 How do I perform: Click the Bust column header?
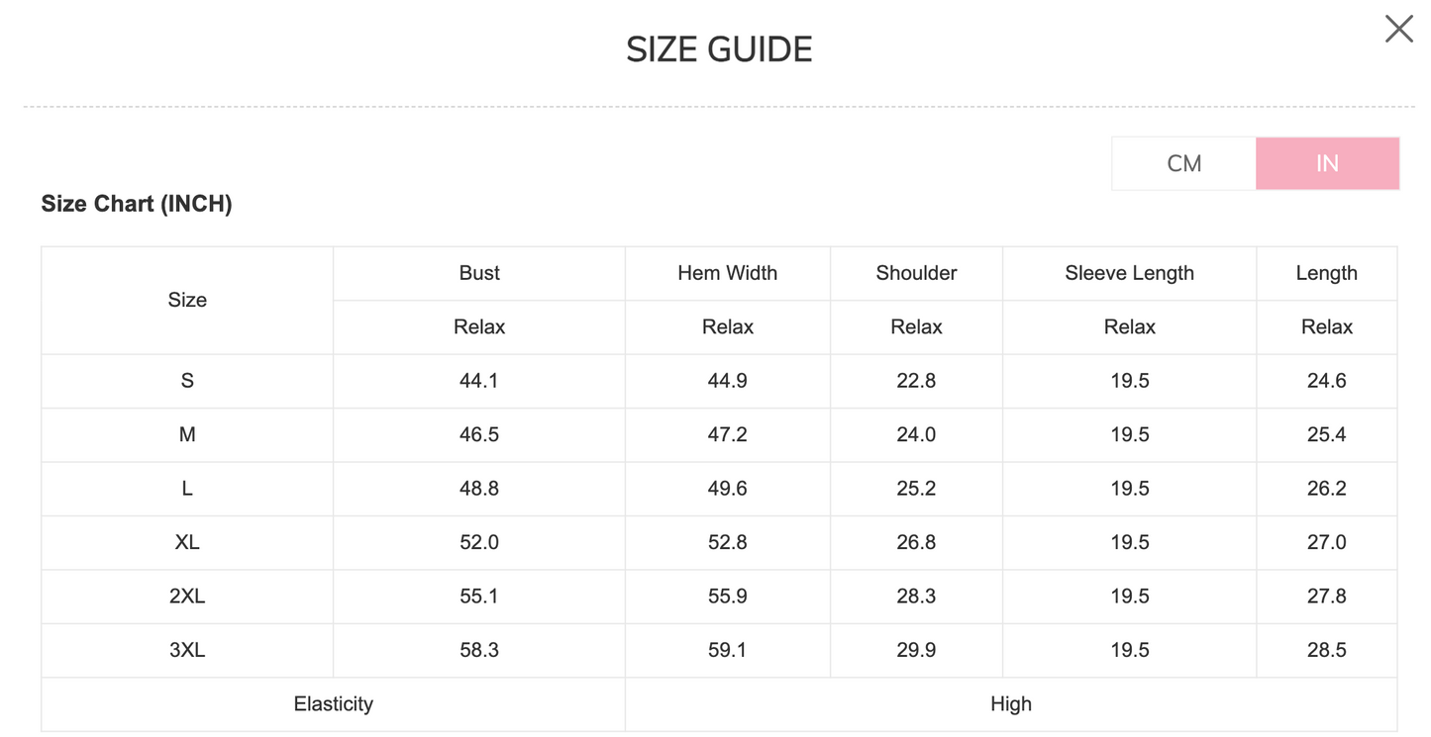479,273
